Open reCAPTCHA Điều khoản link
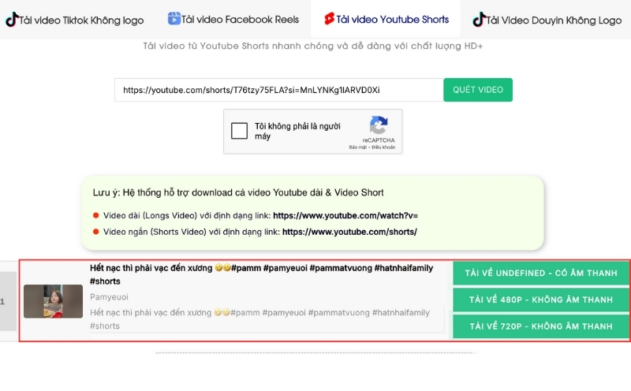631x391 pixels. click(x=383, y=147)
